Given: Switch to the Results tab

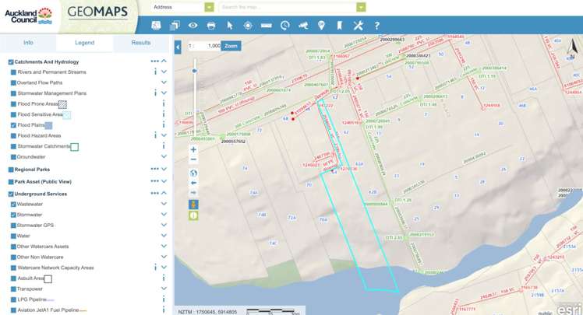Looking at the screenshot, I should click(141, 44).
